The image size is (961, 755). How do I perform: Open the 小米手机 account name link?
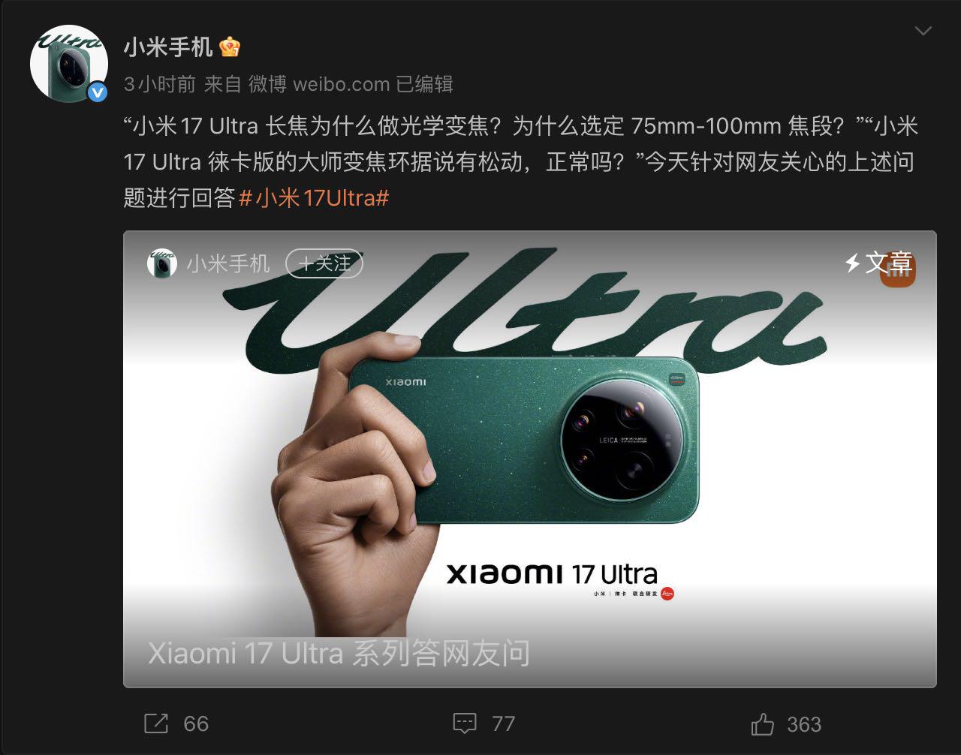tap(168, 47)
